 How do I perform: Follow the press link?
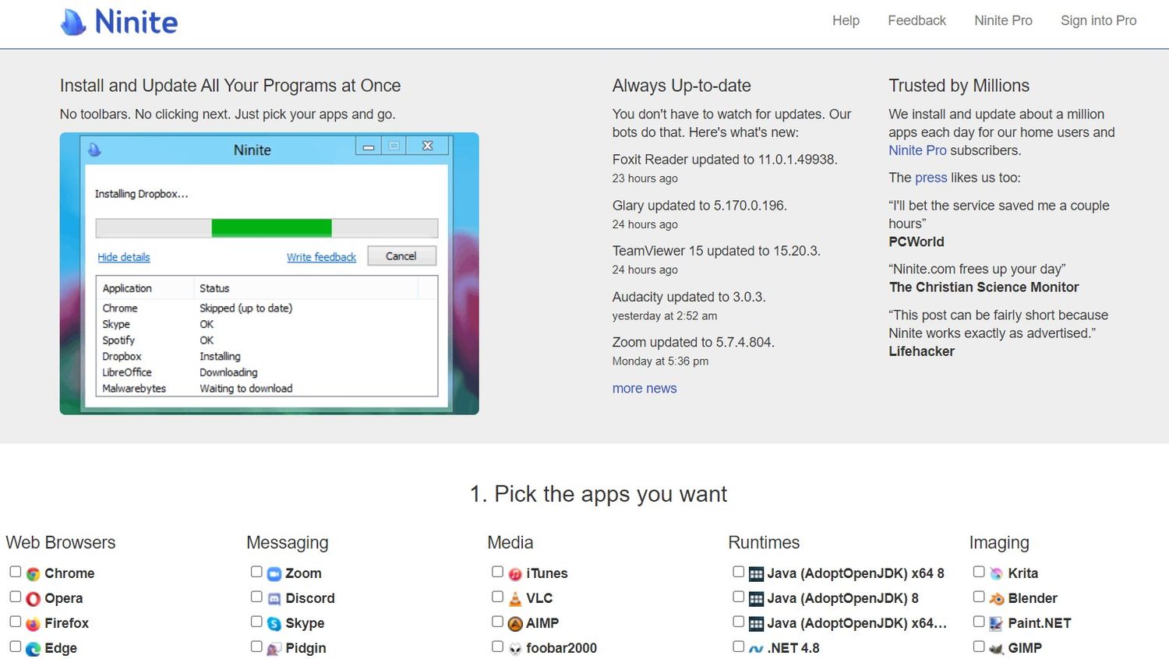pos(931,178)
